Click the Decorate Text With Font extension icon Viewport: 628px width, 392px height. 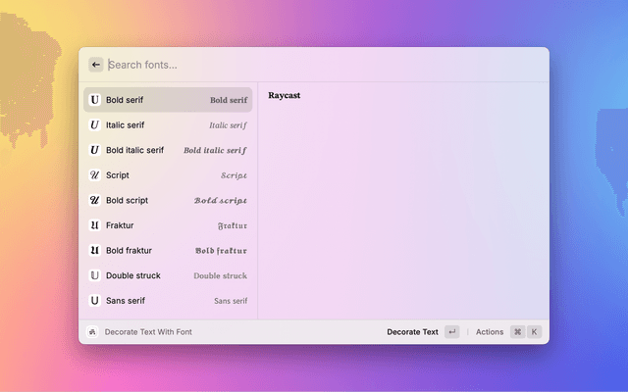point(92,332)
